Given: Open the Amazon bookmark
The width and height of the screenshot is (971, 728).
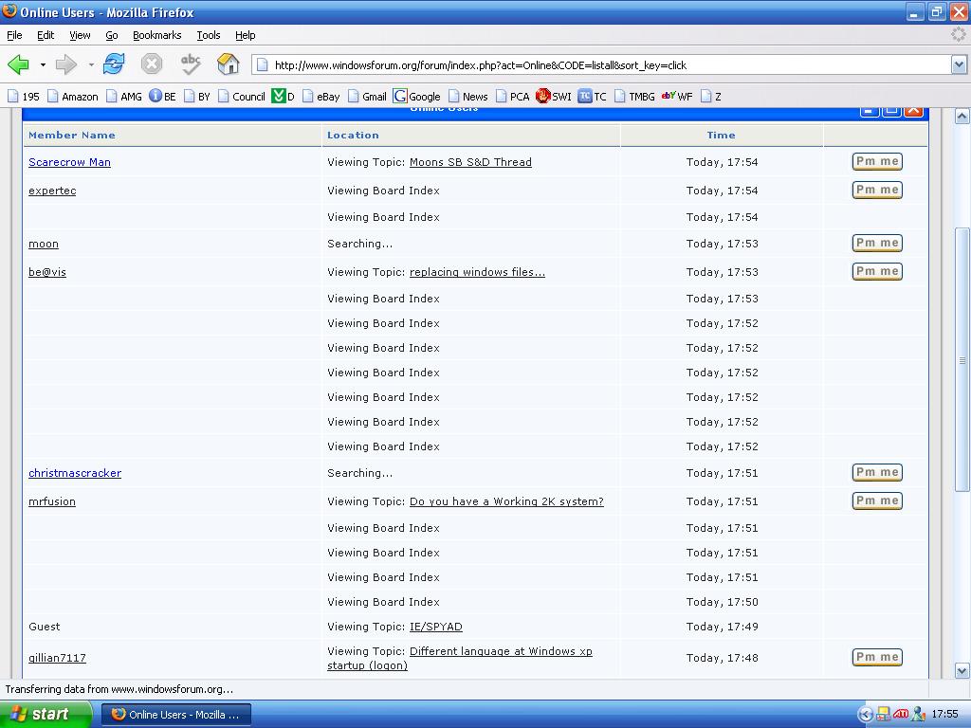Looking at the screenshot, I should (73, 97).
